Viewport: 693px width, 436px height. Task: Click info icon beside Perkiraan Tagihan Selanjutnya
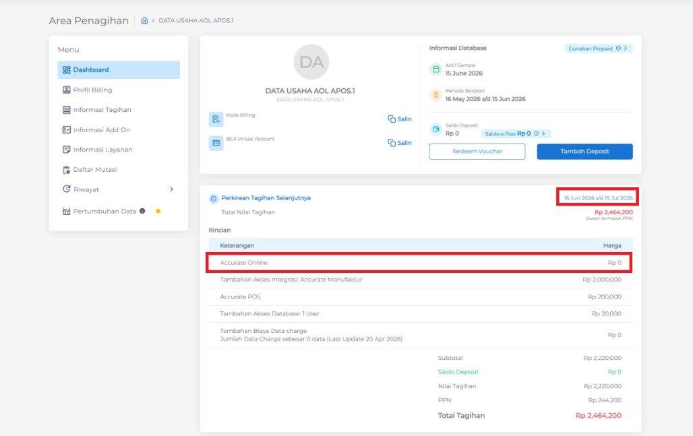(x=214, y=198)
